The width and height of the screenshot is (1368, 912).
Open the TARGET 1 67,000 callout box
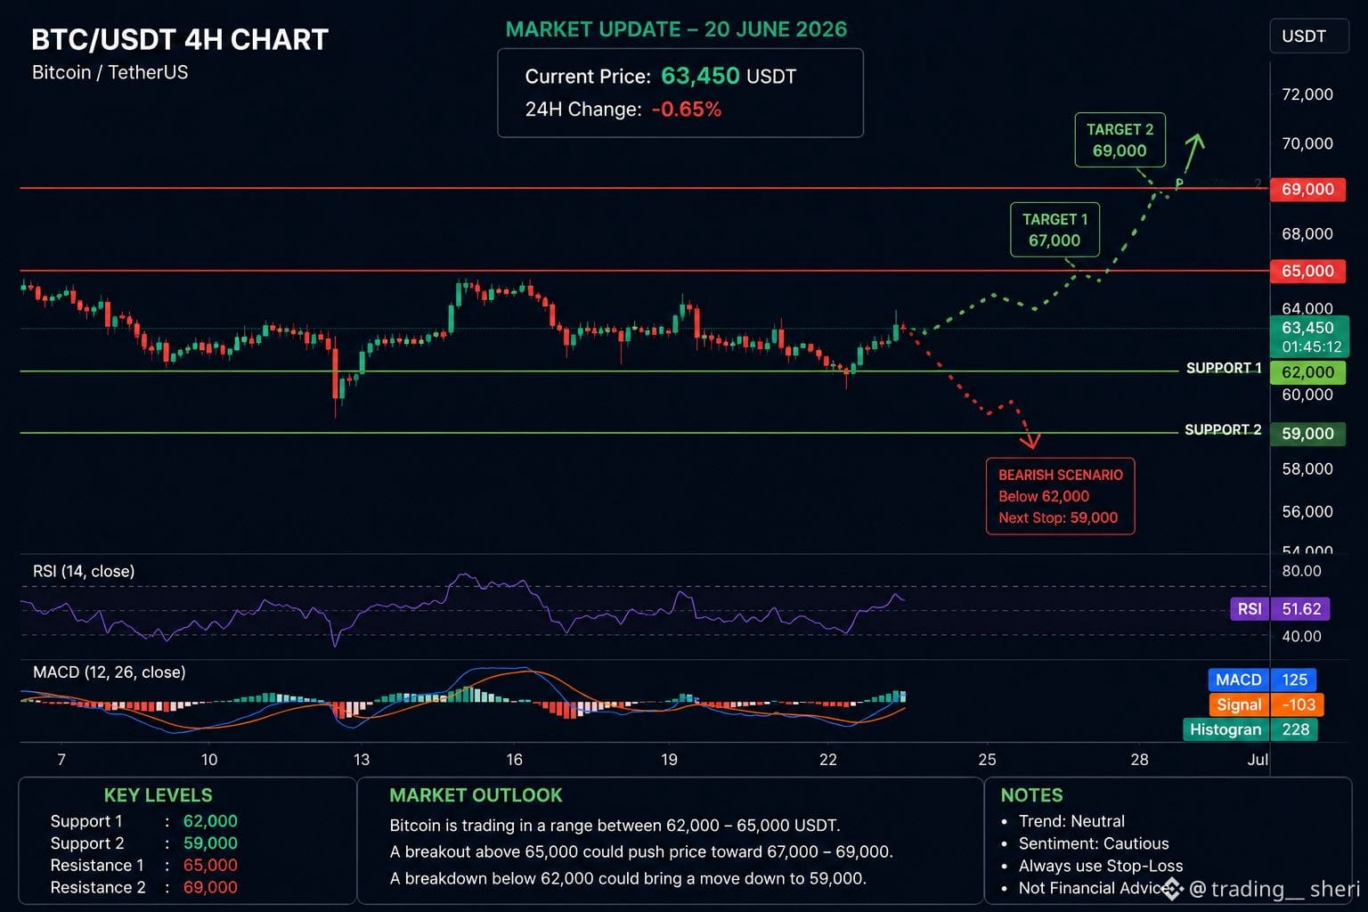click(1054, 230)
